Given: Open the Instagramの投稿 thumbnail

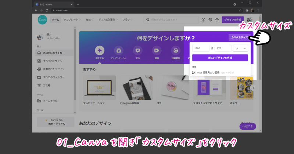Looking at the screenshot, I should pos(136,87).
